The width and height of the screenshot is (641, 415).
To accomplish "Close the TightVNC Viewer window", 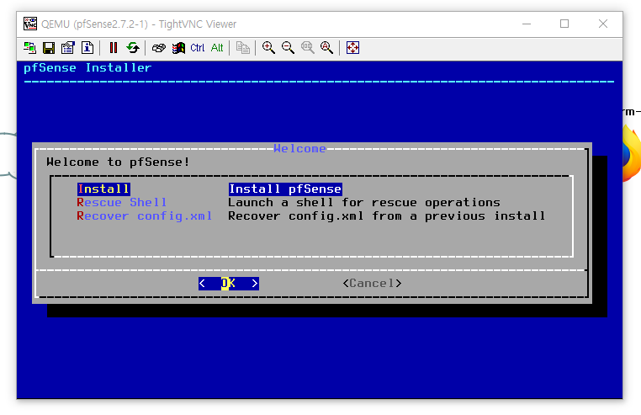I will click(603, 24).
